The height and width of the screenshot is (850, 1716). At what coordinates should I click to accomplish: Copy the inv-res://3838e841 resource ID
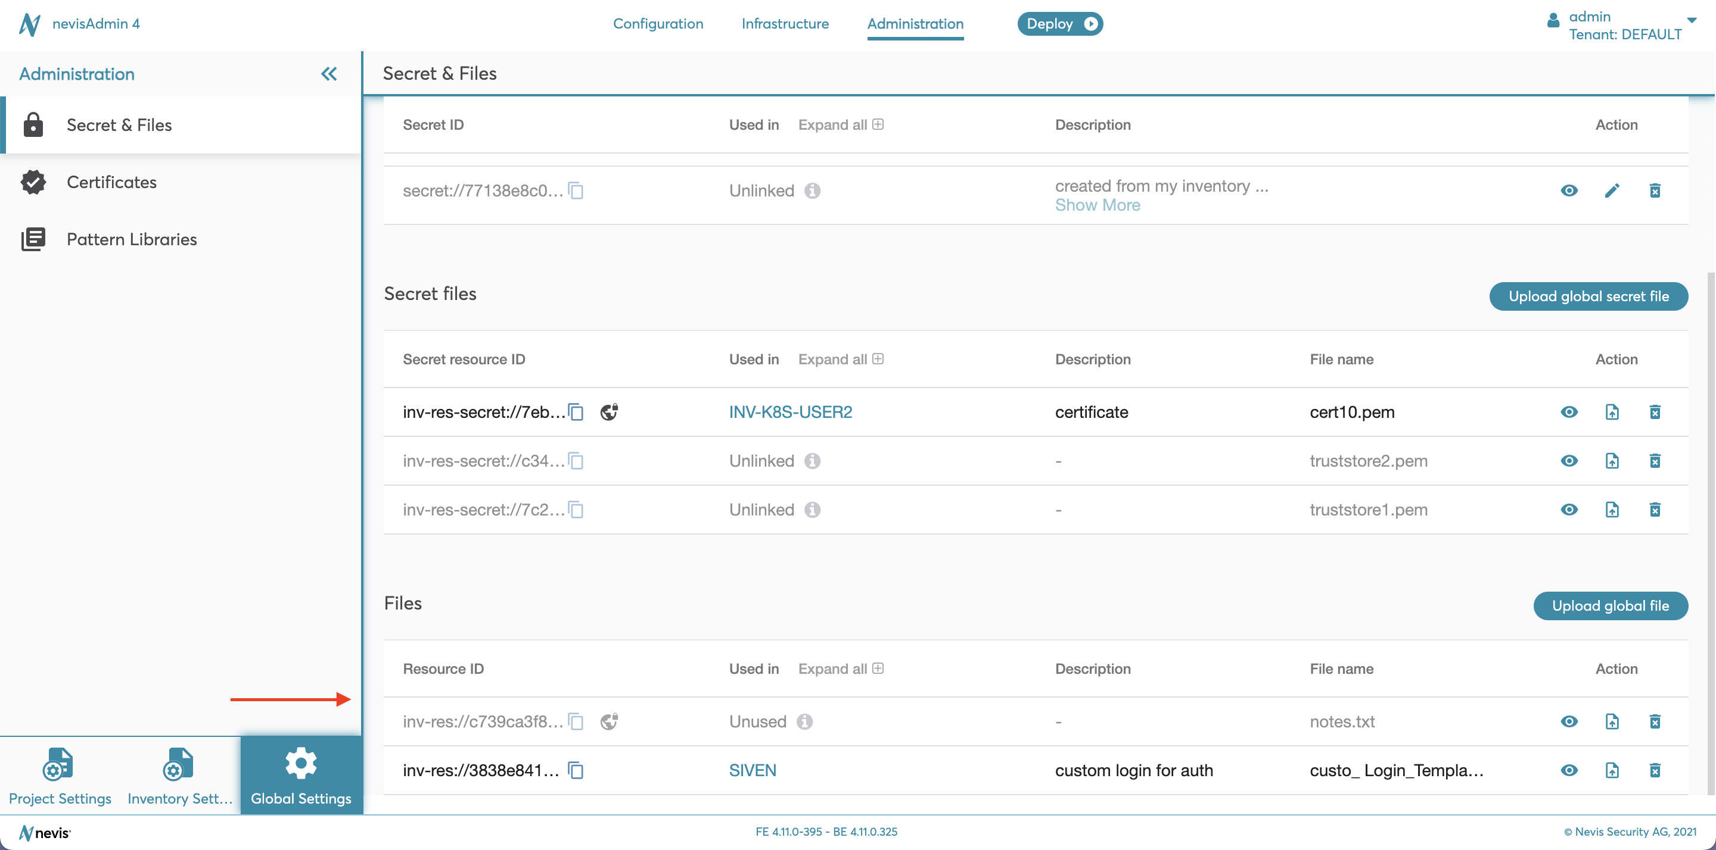point(576,770)
